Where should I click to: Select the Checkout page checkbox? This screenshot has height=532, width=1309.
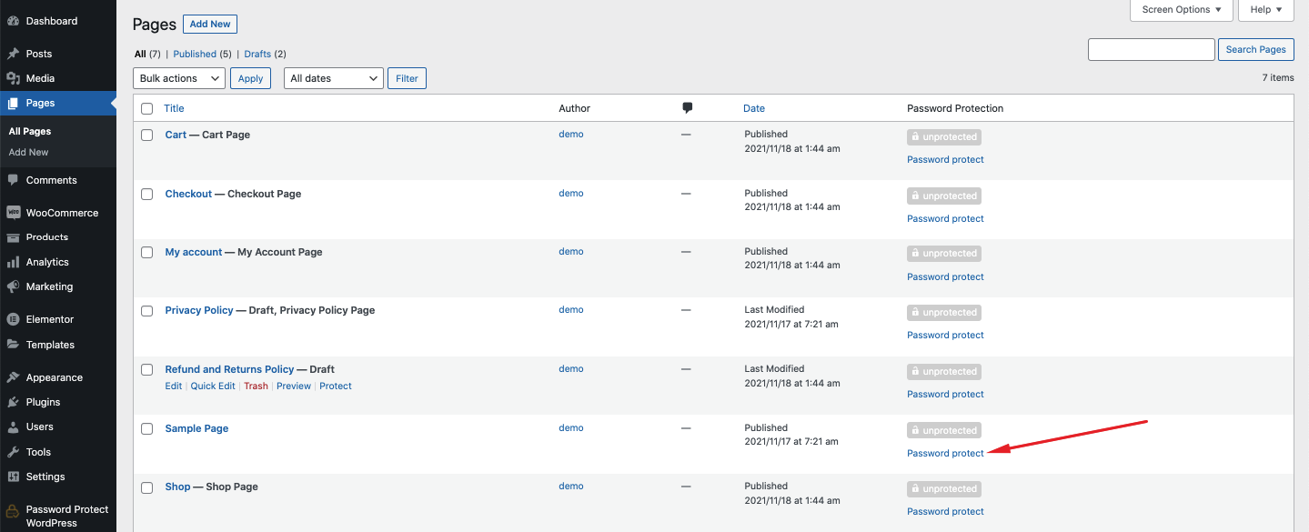click(x=146, y=193)
